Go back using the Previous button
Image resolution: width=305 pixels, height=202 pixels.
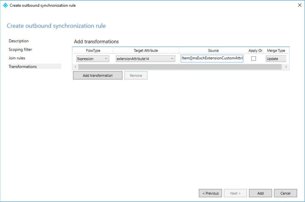210,193
